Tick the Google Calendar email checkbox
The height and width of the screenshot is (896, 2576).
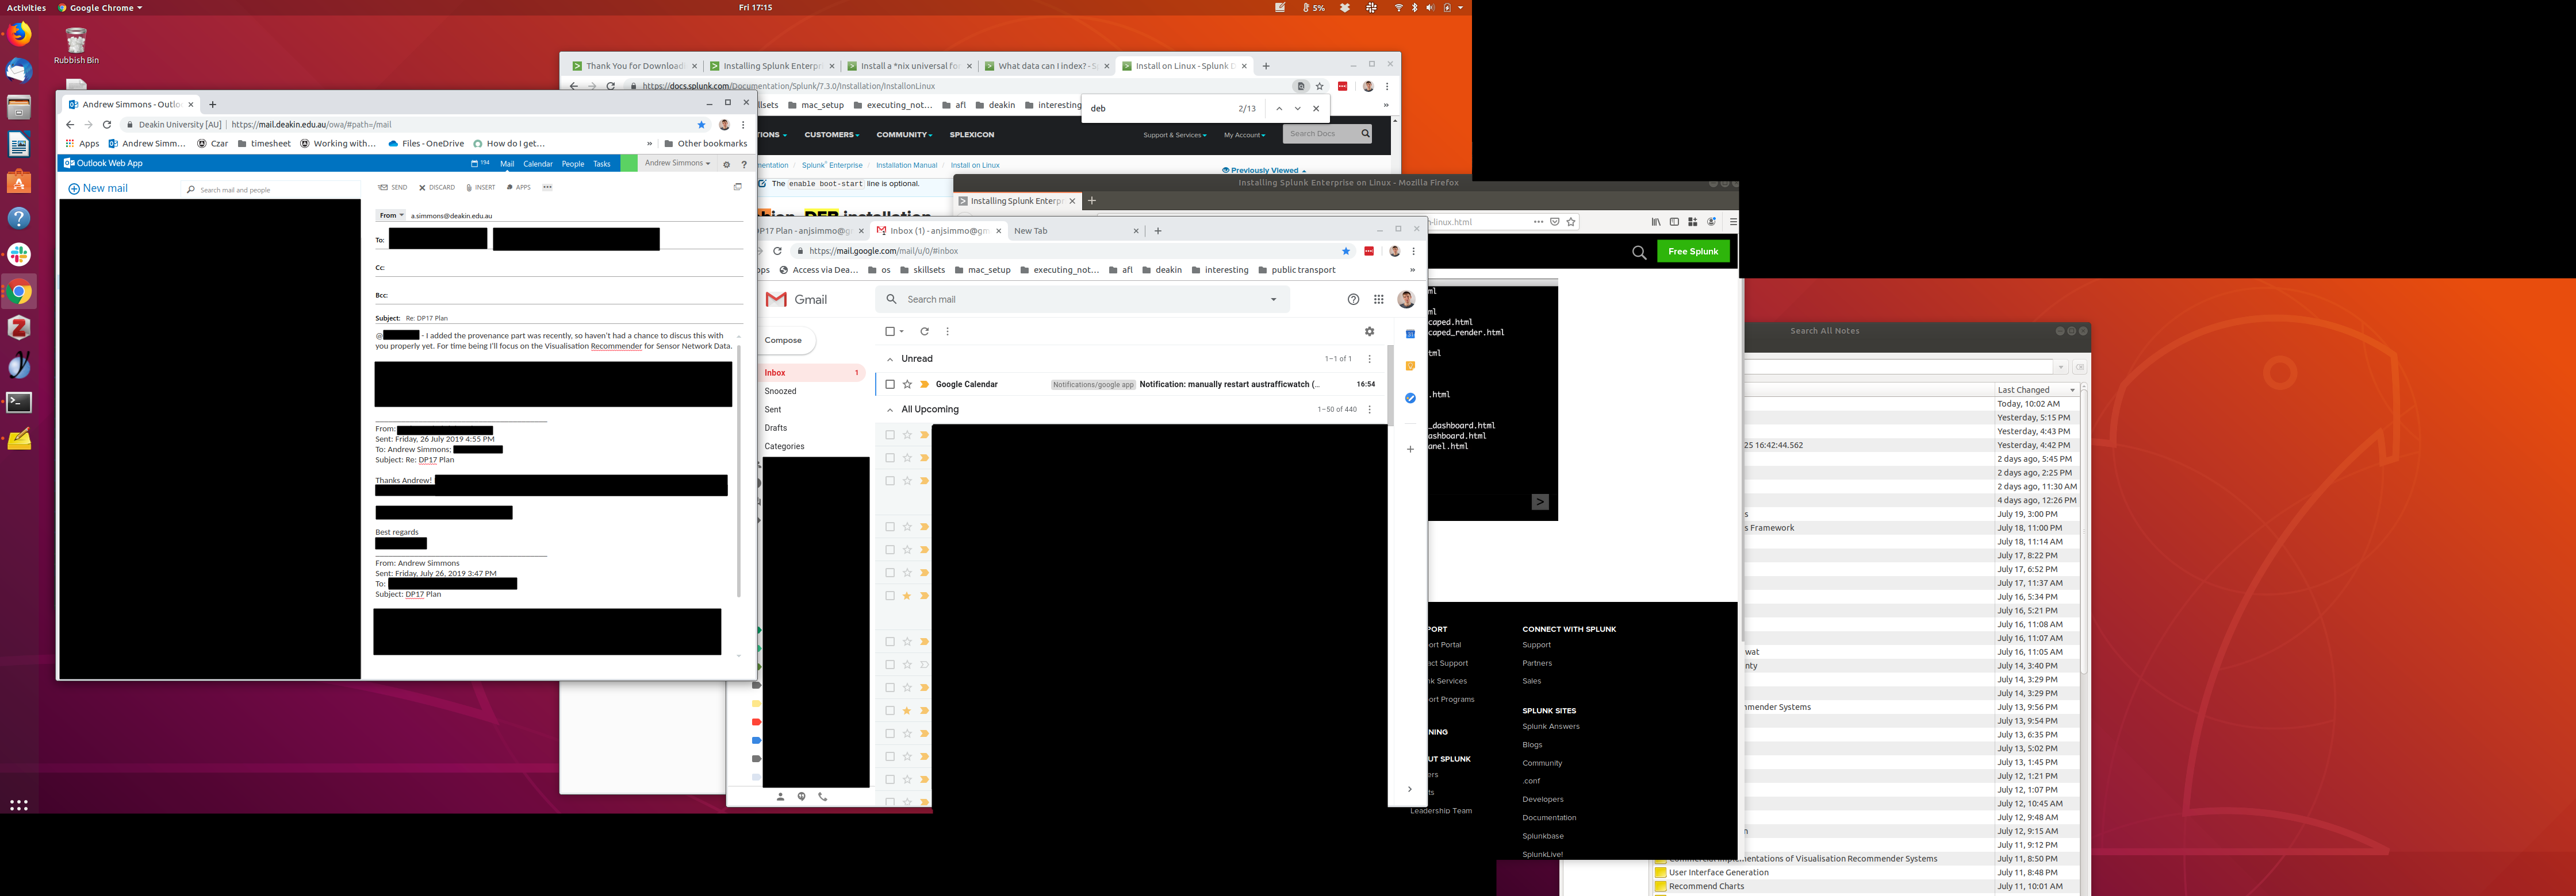[890, 385]
